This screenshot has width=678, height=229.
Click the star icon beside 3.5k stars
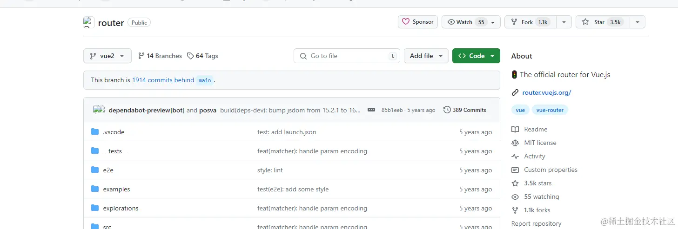(x=515, y=183)
